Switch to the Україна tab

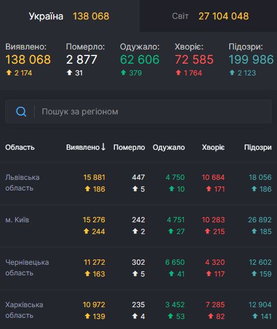(70, 16)
